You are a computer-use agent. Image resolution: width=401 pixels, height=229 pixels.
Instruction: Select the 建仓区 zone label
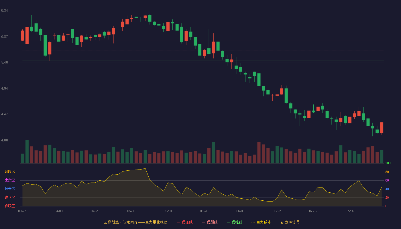click(x=10, y=198)
